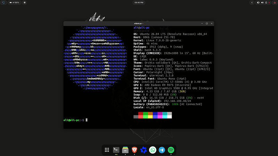Click the 'GPU 2: Intel HD Graphics 5500' line
This screenshot has height=156, width=278.
point(173,88)
